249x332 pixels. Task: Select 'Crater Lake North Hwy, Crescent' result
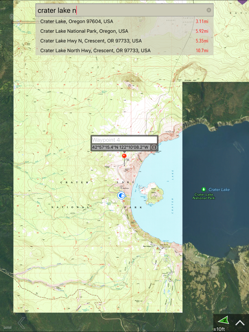point(124,50)
